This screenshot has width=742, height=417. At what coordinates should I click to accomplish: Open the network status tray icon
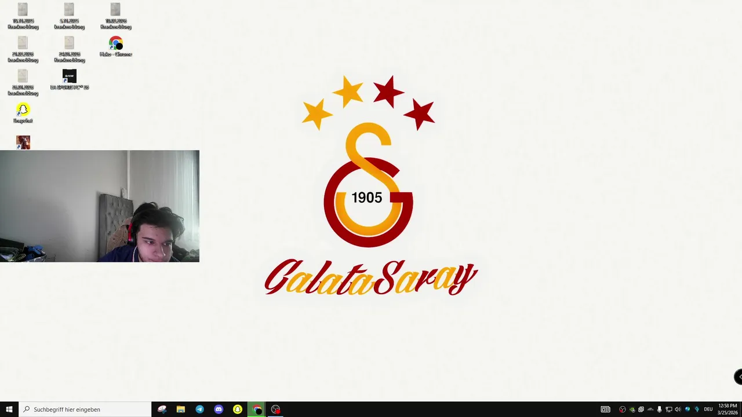[669, 409]
